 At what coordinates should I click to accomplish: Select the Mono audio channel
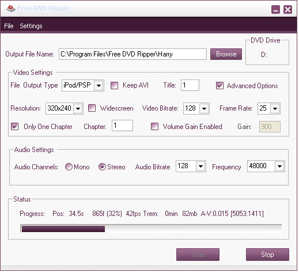(x=69, y=167)
